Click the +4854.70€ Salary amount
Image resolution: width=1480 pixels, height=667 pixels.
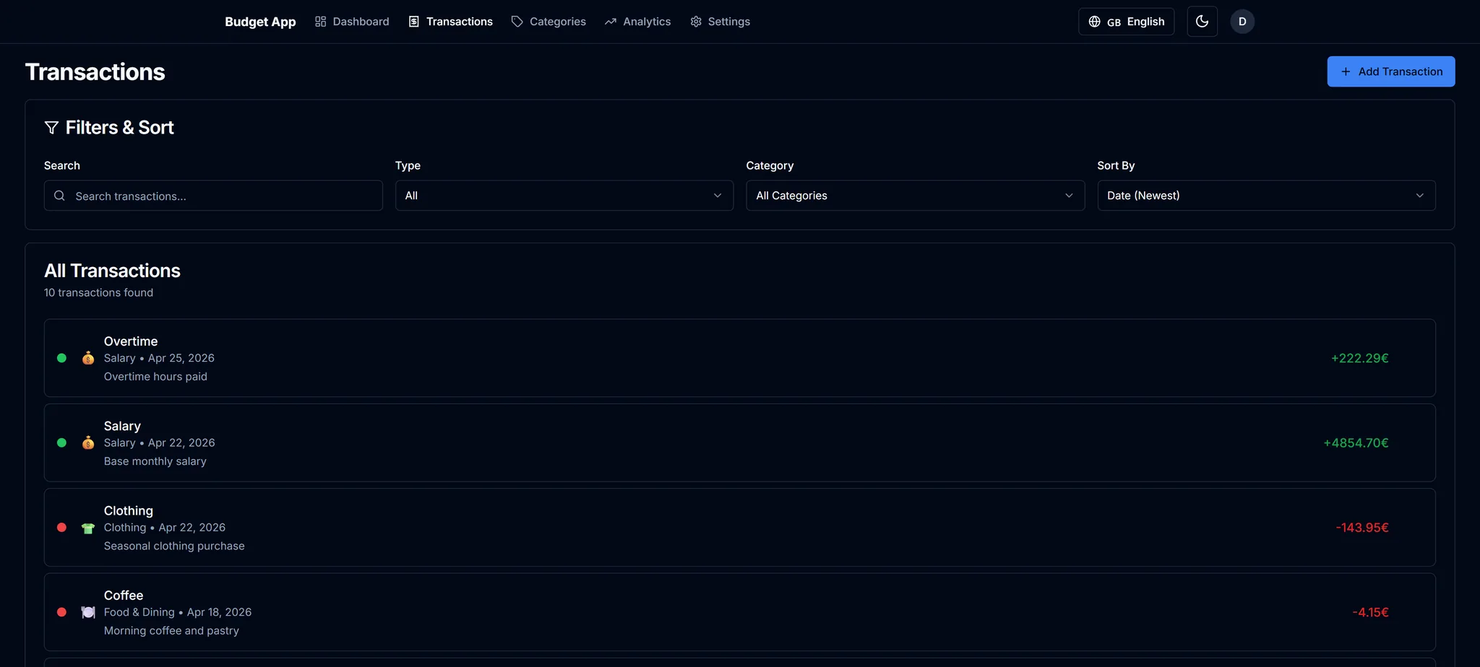pos(1356,443)
